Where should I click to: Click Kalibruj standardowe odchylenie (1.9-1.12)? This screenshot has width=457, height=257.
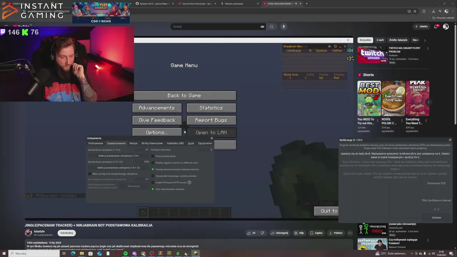(119, 168)
